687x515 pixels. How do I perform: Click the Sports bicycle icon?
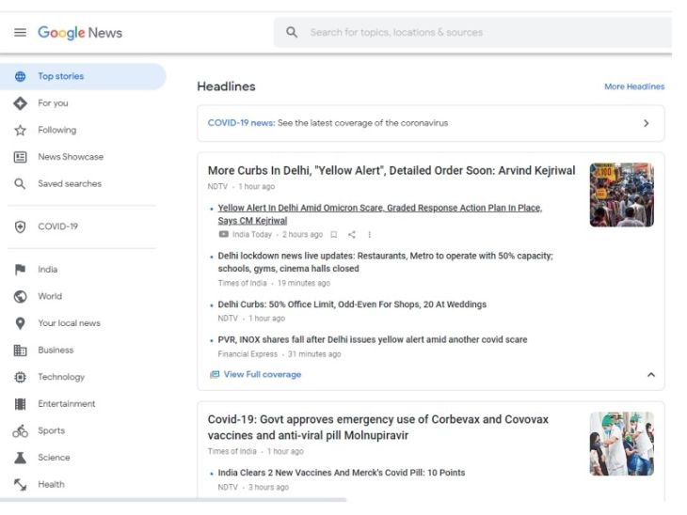(20, 431)
